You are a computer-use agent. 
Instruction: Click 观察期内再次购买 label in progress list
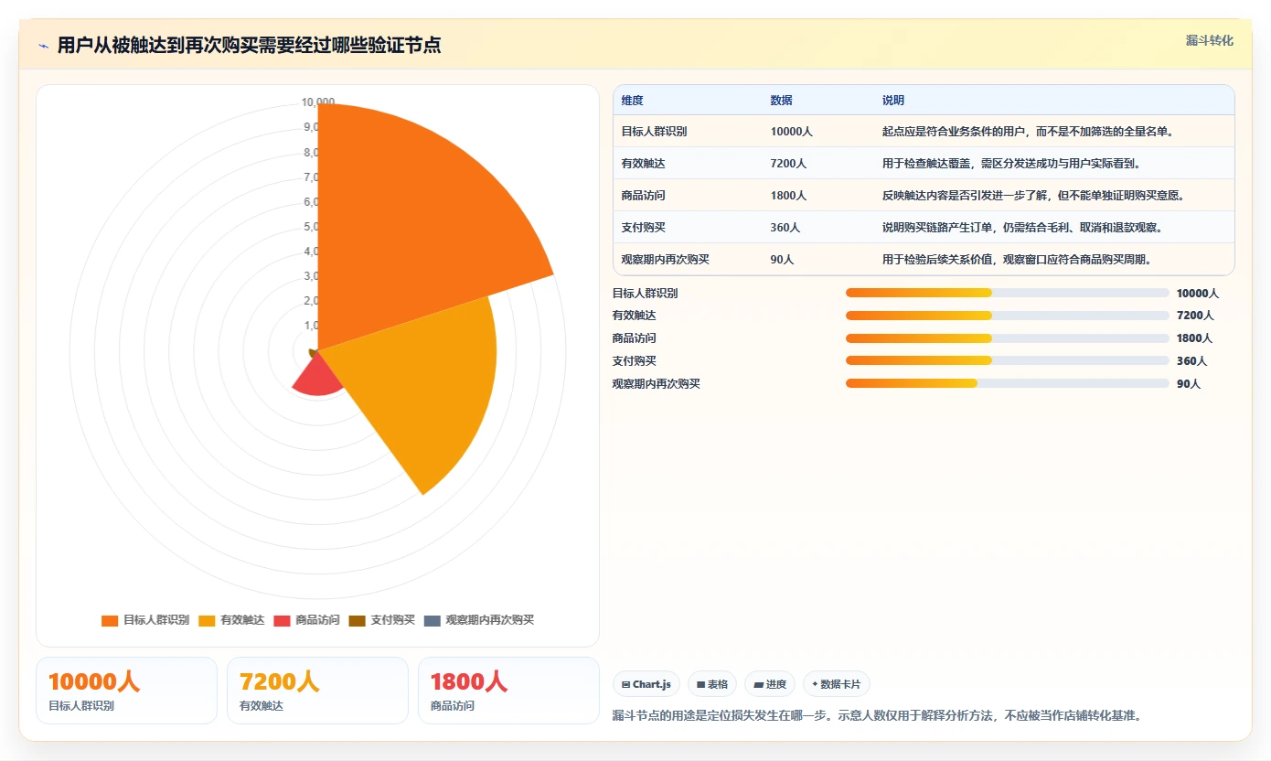click(x=656, y=384)
